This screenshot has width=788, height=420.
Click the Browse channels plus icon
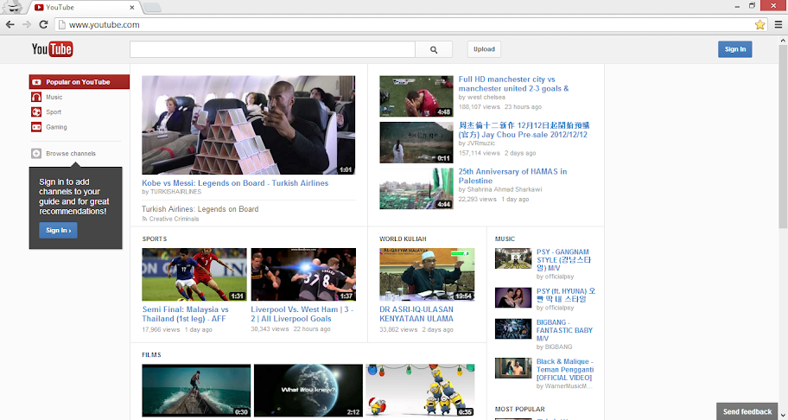[36, 154]
